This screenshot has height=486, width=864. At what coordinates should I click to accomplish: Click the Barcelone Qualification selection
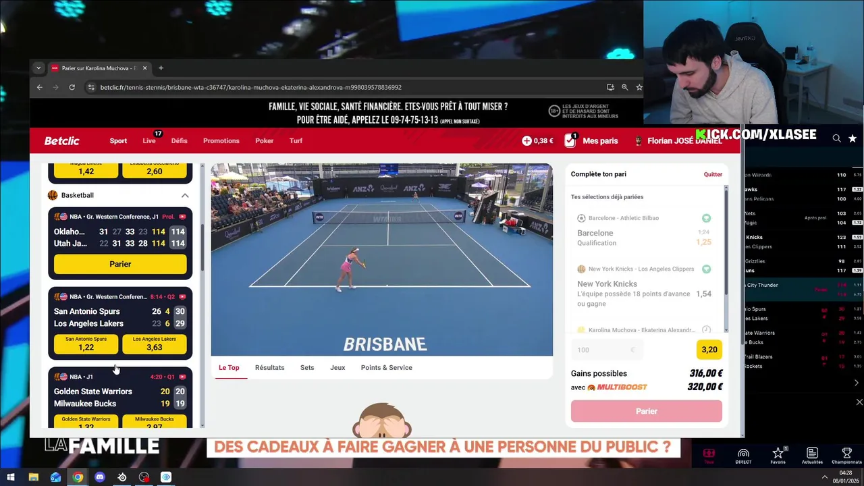tap(643, 231)
